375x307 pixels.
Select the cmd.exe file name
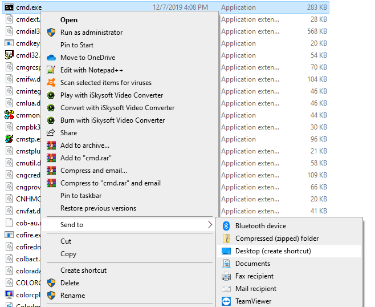(x=28, y=7)
